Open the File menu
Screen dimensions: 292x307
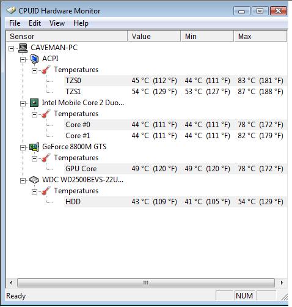(x=15, y=23)
